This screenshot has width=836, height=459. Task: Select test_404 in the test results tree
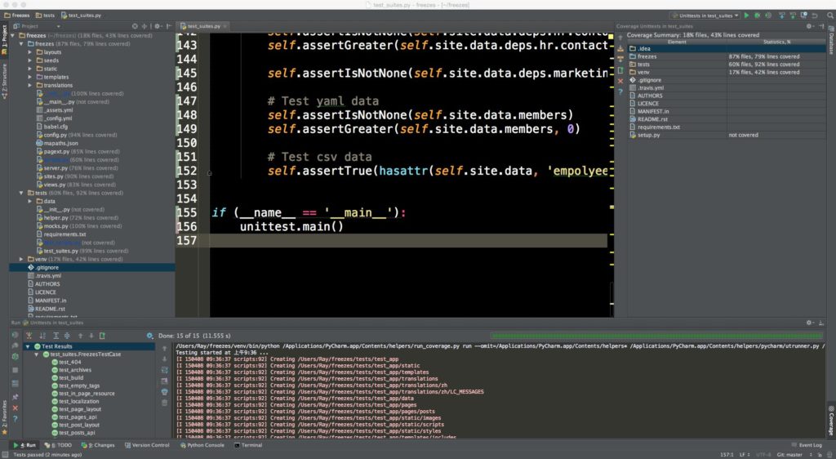coord(70,362)
